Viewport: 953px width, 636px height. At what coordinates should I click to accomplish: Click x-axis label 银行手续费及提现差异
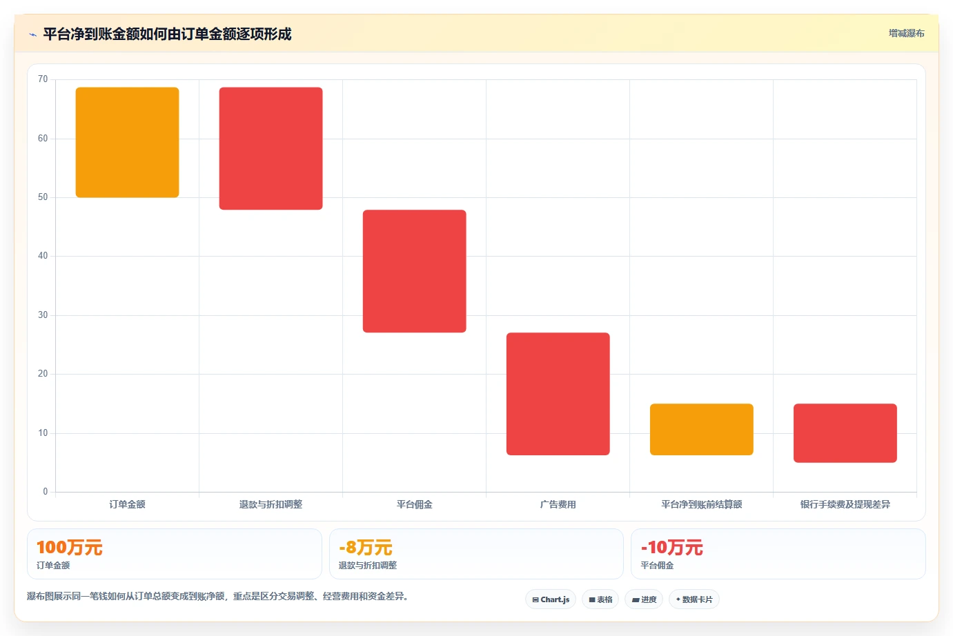click(x=845, y=504)
